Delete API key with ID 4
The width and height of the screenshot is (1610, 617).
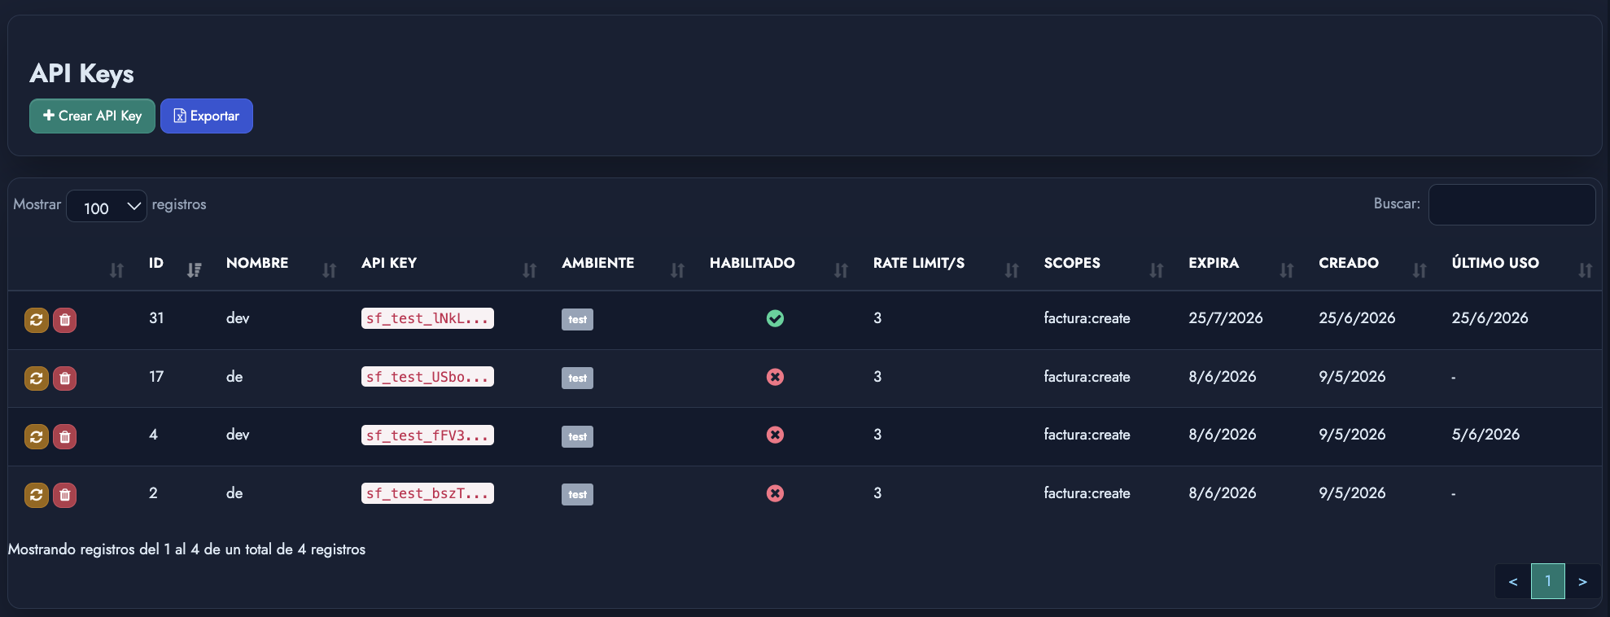click(x=65, y=437)
